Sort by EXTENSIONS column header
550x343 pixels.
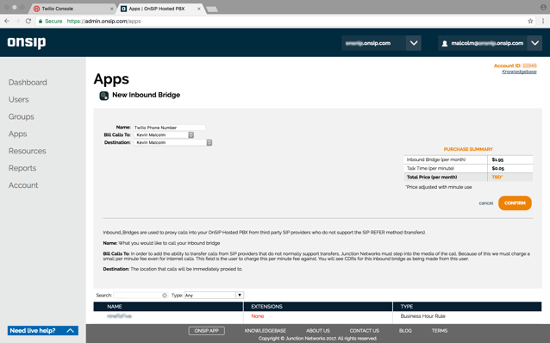click(x=318, y=307)
